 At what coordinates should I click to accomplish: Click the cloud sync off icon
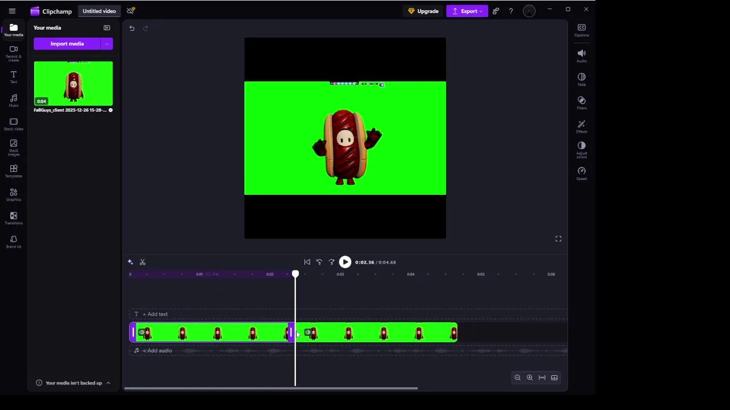tap(131, 11)
